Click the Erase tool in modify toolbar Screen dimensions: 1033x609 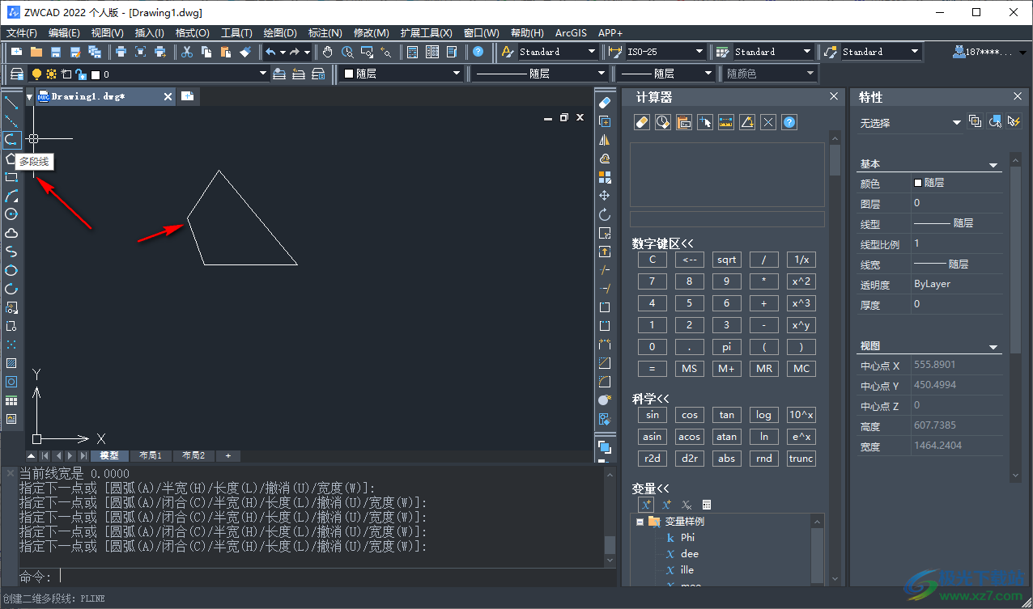[604, 103]
